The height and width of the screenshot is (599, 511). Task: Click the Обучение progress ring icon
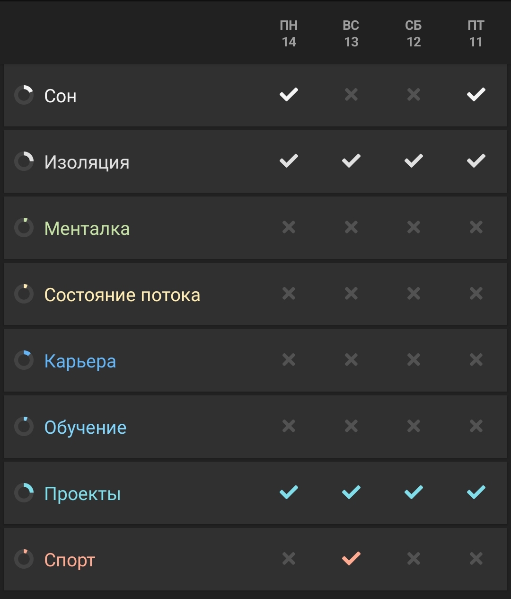[x=24, y=427]
